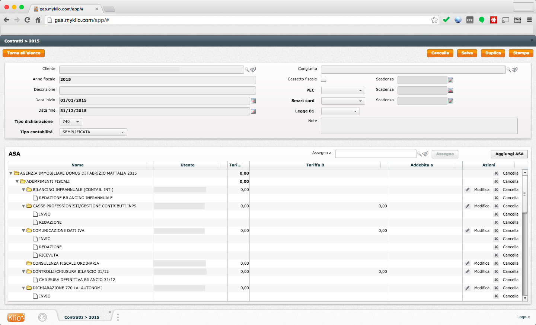536x325 pixels.
Task: Click the Logout link
Action: point(524,317)
